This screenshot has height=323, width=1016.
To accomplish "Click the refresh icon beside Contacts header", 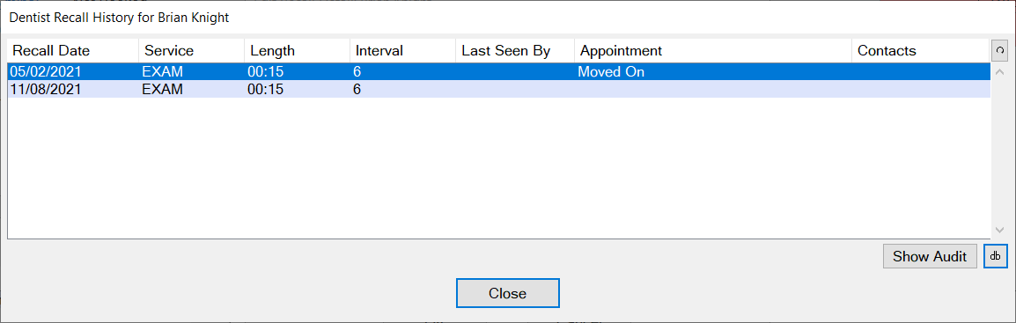I will point(999,50).
